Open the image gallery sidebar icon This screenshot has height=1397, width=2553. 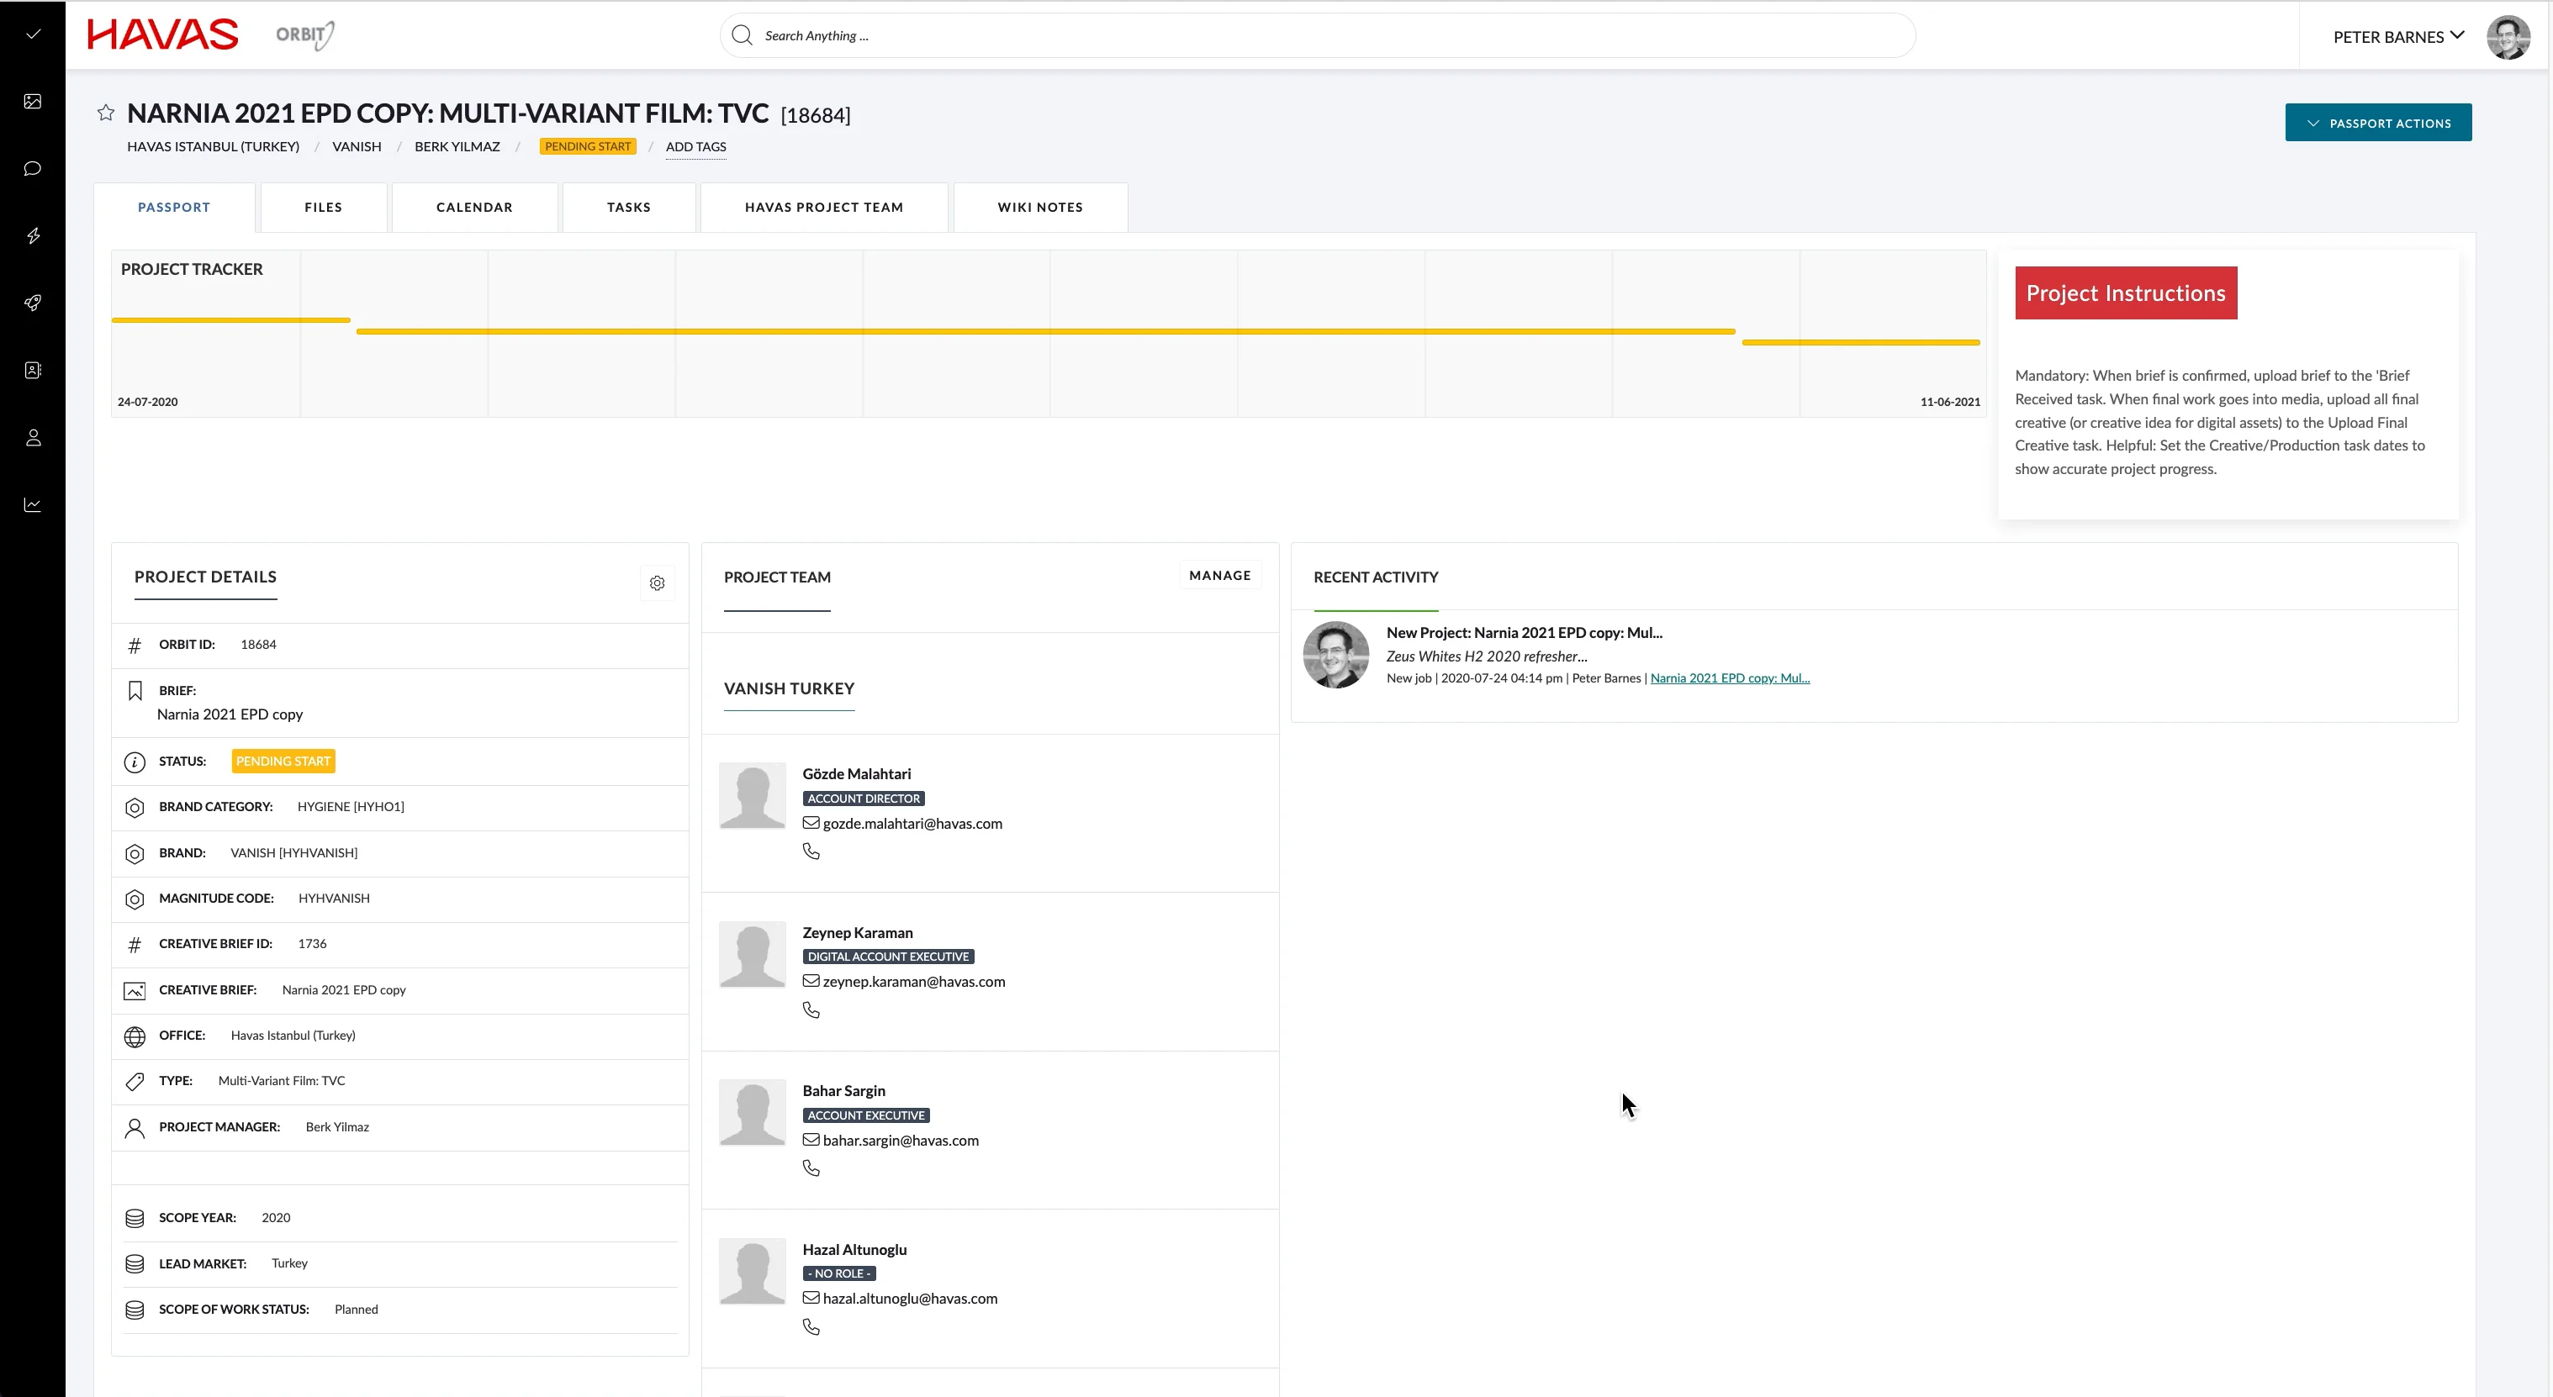coord(33,101)
